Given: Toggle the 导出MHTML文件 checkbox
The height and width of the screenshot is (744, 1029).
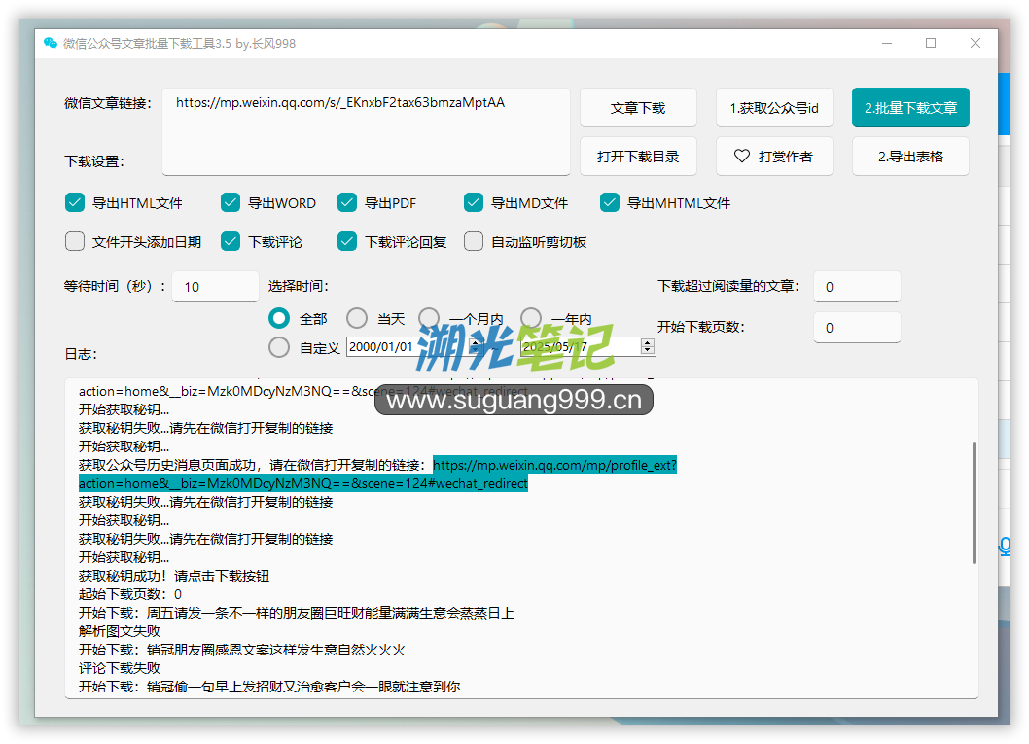Looking at the screenshot, I should [610, 202].
